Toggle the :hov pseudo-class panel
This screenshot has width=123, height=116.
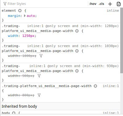pyautogui.click(x=92, y=4)
